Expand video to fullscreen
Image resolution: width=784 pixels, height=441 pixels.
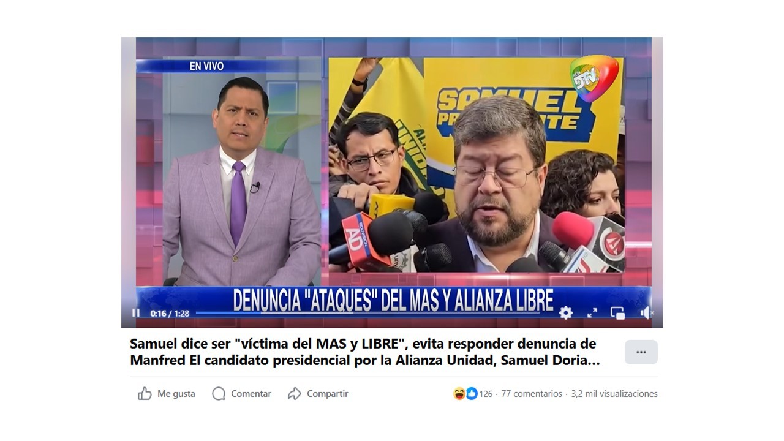pos(592,313)
